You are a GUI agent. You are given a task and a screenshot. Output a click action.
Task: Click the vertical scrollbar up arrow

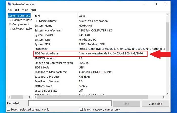(x=167, y=15)
